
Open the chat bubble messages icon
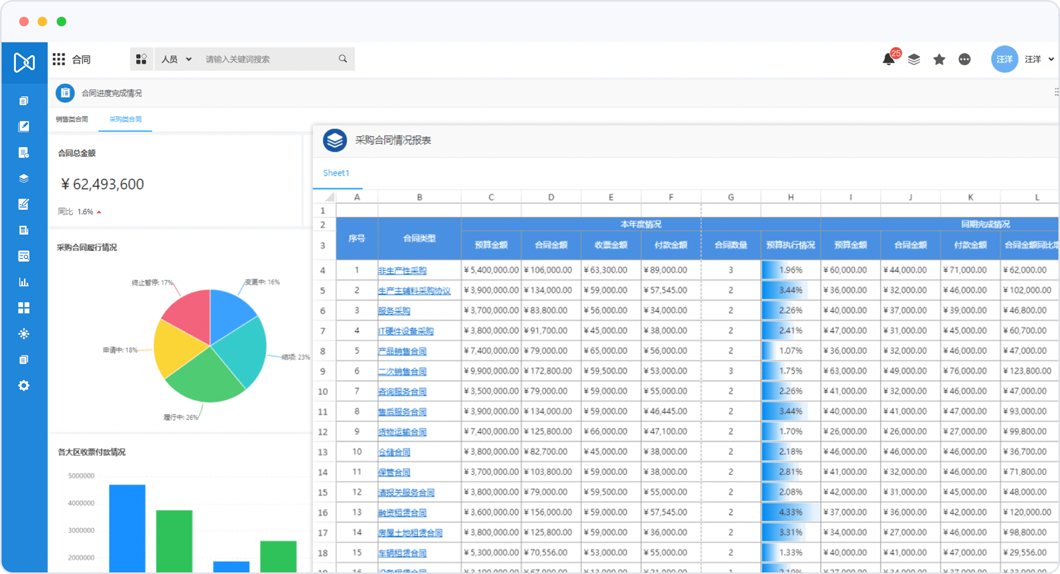[965, 59]
